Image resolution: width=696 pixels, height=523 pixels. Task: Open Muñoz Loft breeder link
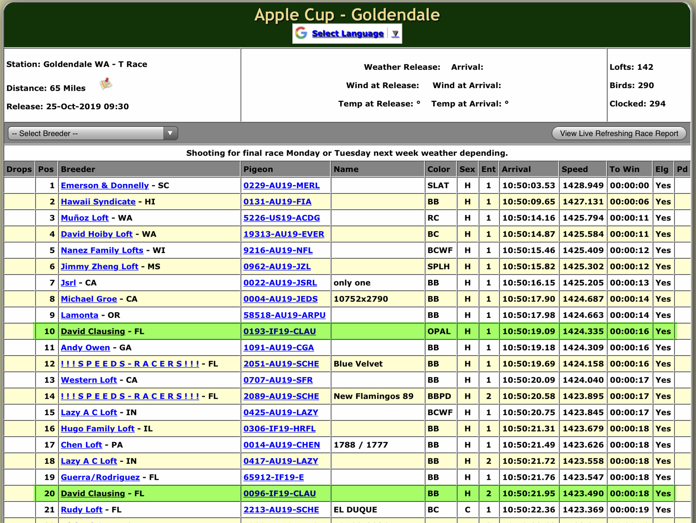(85, 218)
